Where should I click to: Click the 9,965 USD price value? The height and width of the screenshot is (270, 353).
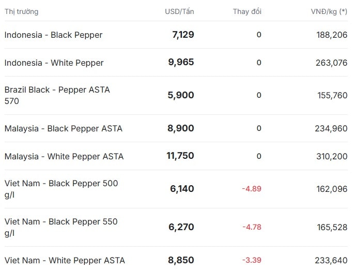[181, 62]
